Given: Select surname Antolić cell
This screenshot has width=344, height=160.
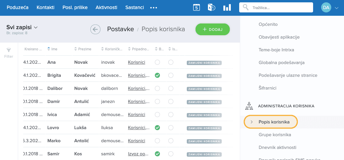Looking at the screenshot, I should pos(82,141).
